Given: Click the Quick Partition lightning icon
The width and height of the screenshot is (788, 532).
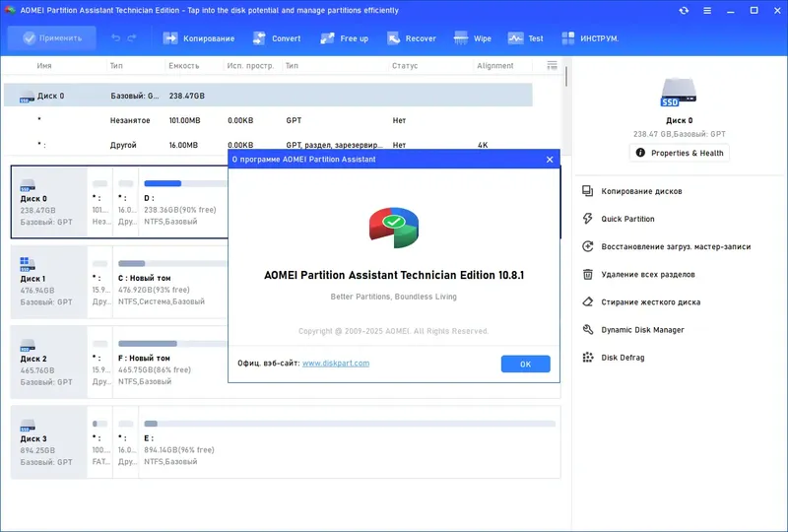Looking at the screenshot, I should tap(587, 219).
